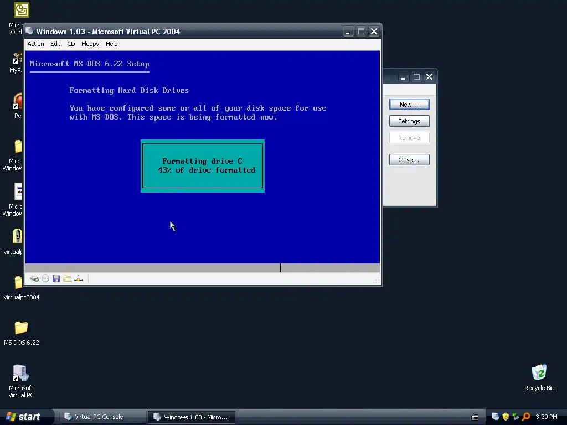567x425 pixels.
Task: Click the 3:30 PM clock
Action: coord(546,417)
